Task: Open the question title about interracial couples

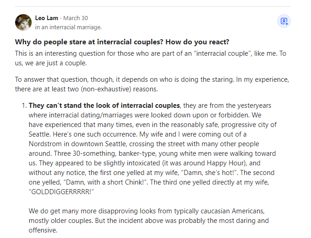Action: (122, 42)
